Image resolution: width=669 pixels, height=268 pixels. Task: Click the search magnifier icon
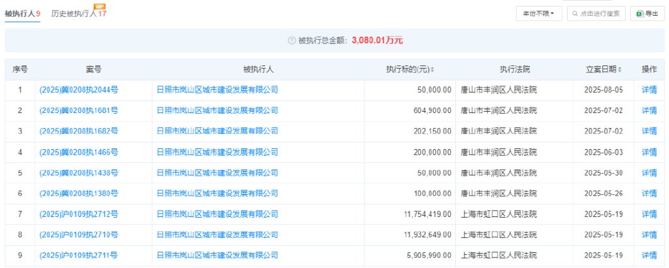point(575,14)
